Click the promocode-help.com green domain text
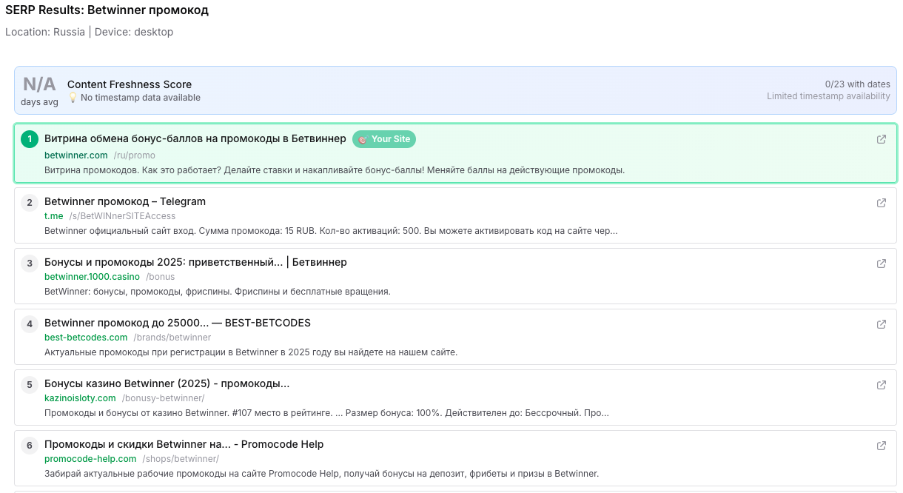Viewport: 903px width, 493px height. click(x=90, y=458)
